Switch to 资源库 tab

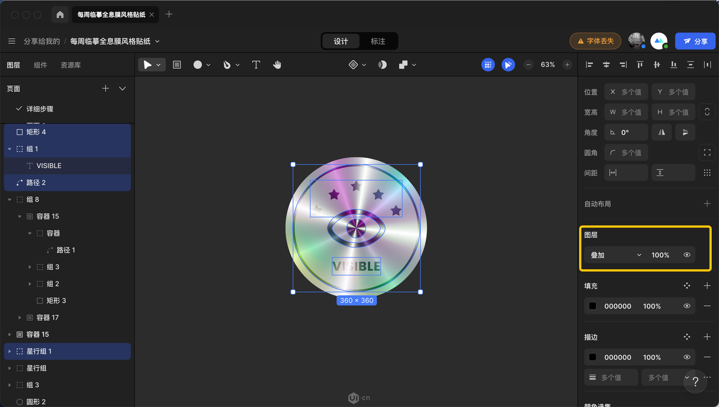pyautogui.click(x=71, y=65)
